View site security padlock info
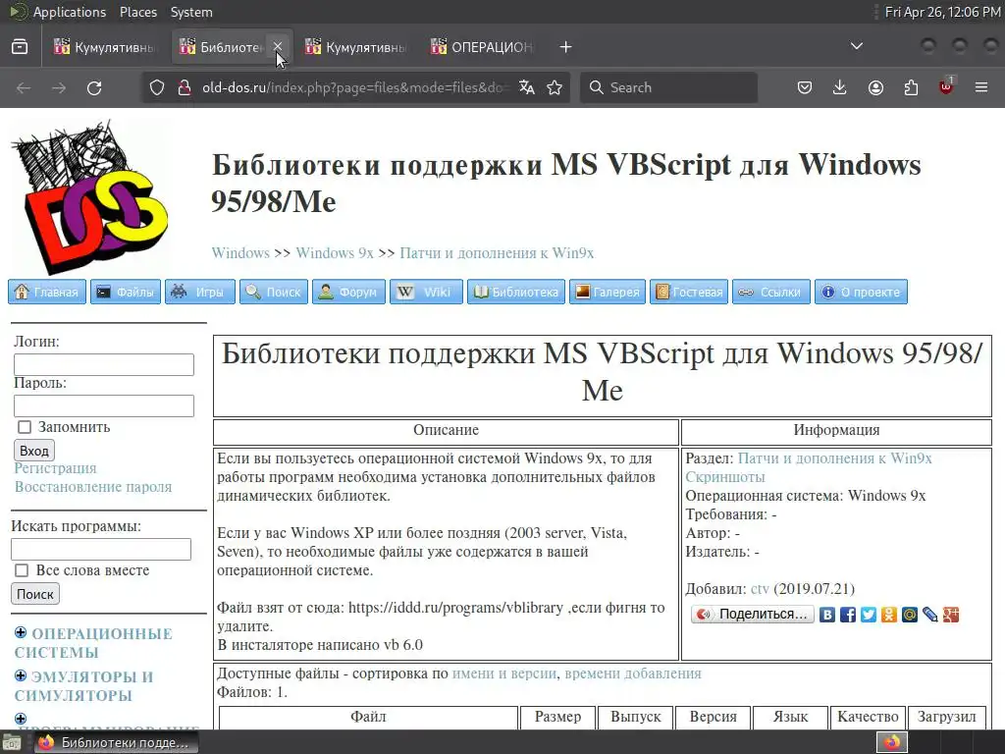Screen dimensions: 1005x754 tap(184, 87)
